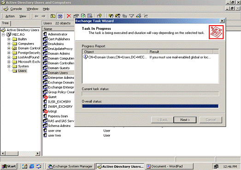Click the info icon beside CN=Domain Users
Viewport: 241px width, 170px height.
(x=85, y=57)
